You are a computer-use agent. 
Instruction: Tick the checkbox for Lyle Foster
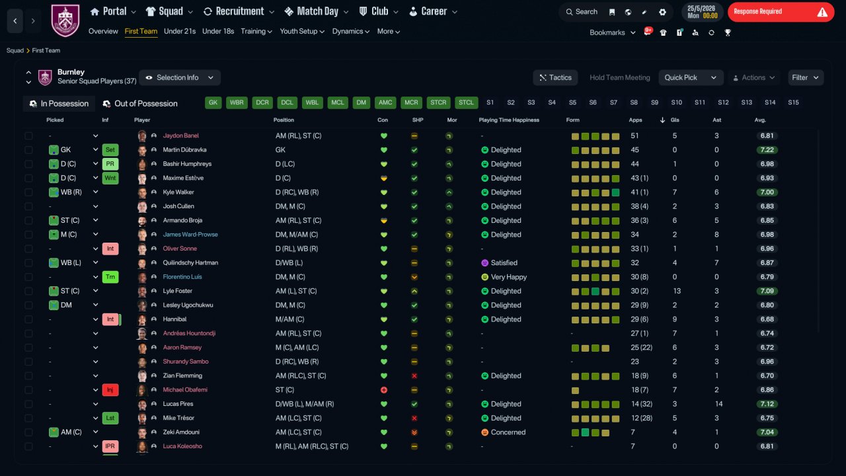[x=28, y=291]
